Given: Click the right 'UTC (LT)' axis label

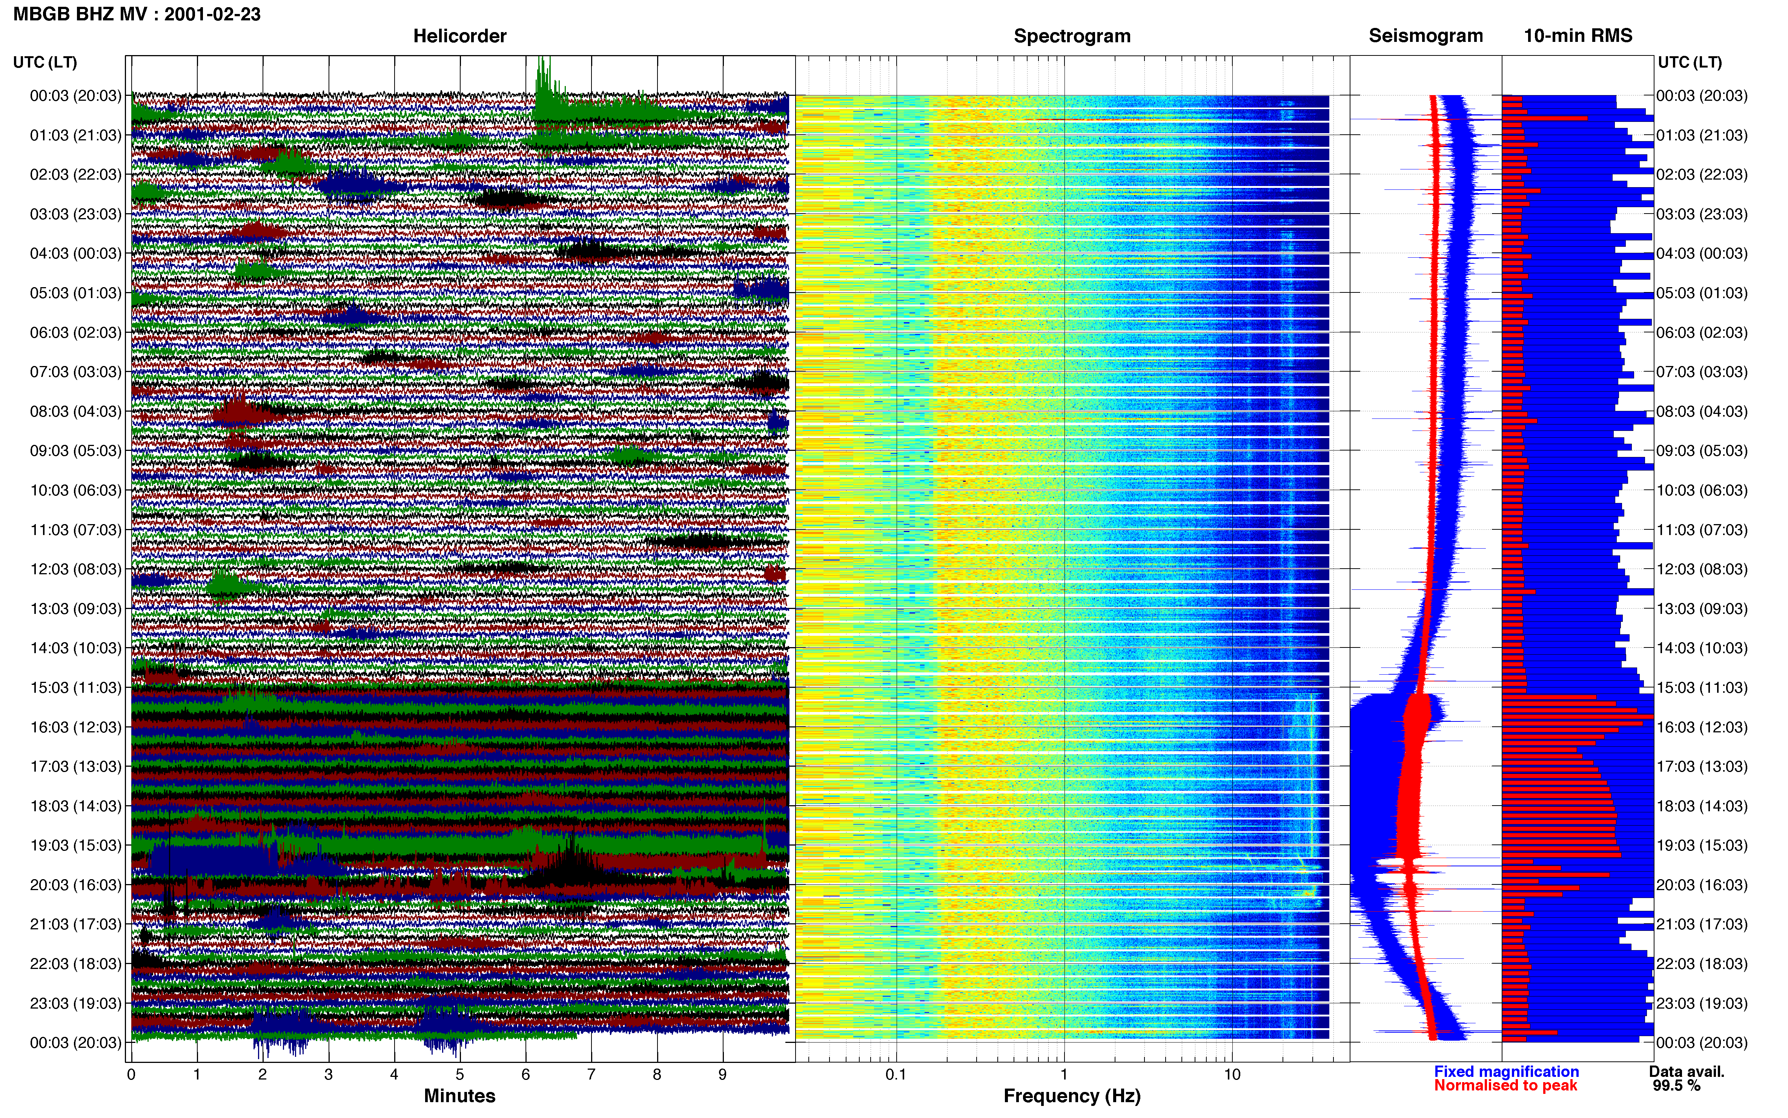Looking at the screenshot, I should (x=1689, y=62).
